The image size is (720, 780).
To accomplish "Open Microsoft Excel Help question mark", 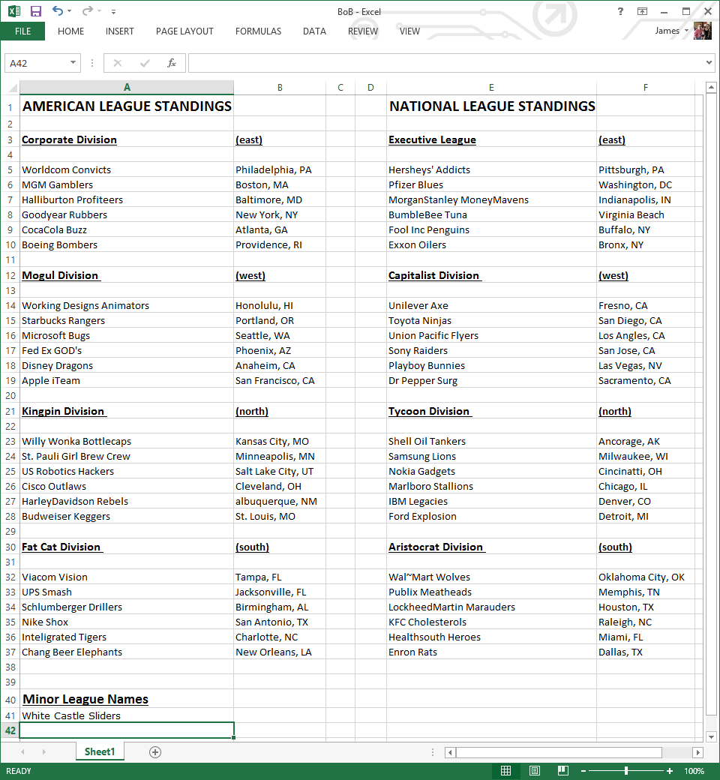I will coord(620,11).
